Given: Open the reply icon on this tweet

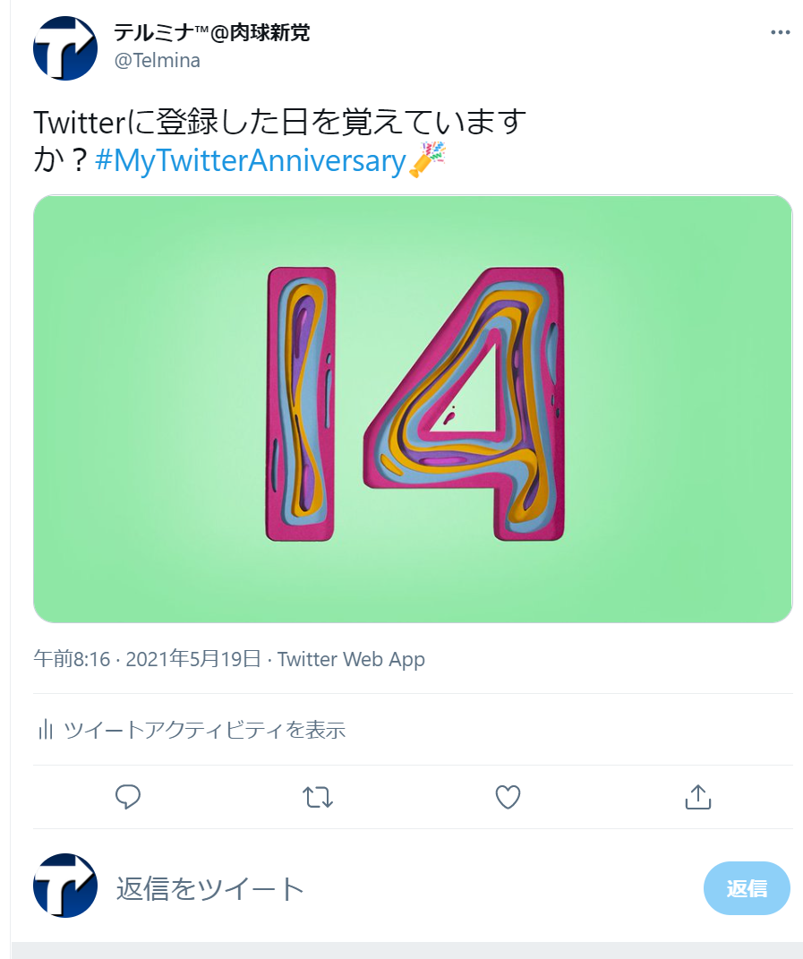Looking at the screenshot, I should (x=128, y=797).
